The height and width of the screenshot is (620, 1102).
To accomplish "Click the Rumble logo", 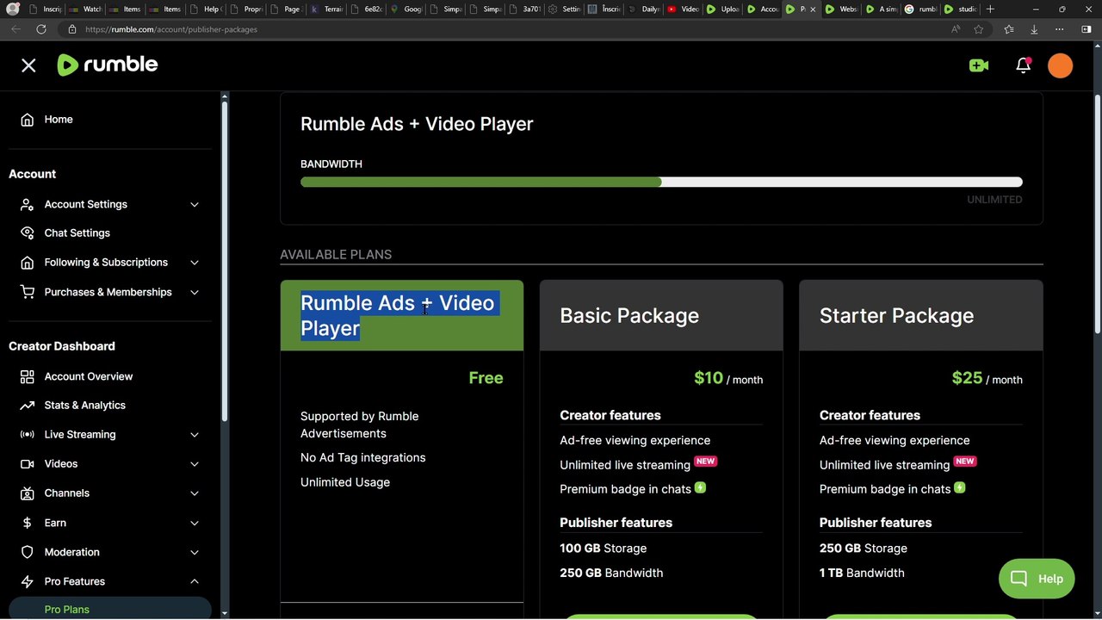I will point(108,65).
